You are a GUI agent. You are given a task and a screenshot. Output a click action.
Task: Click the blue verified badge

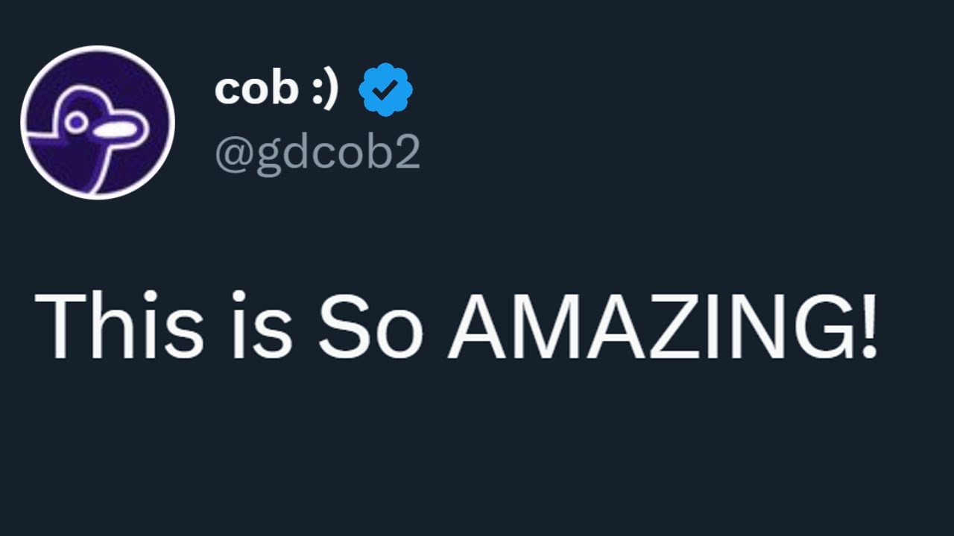click(385, 90)
